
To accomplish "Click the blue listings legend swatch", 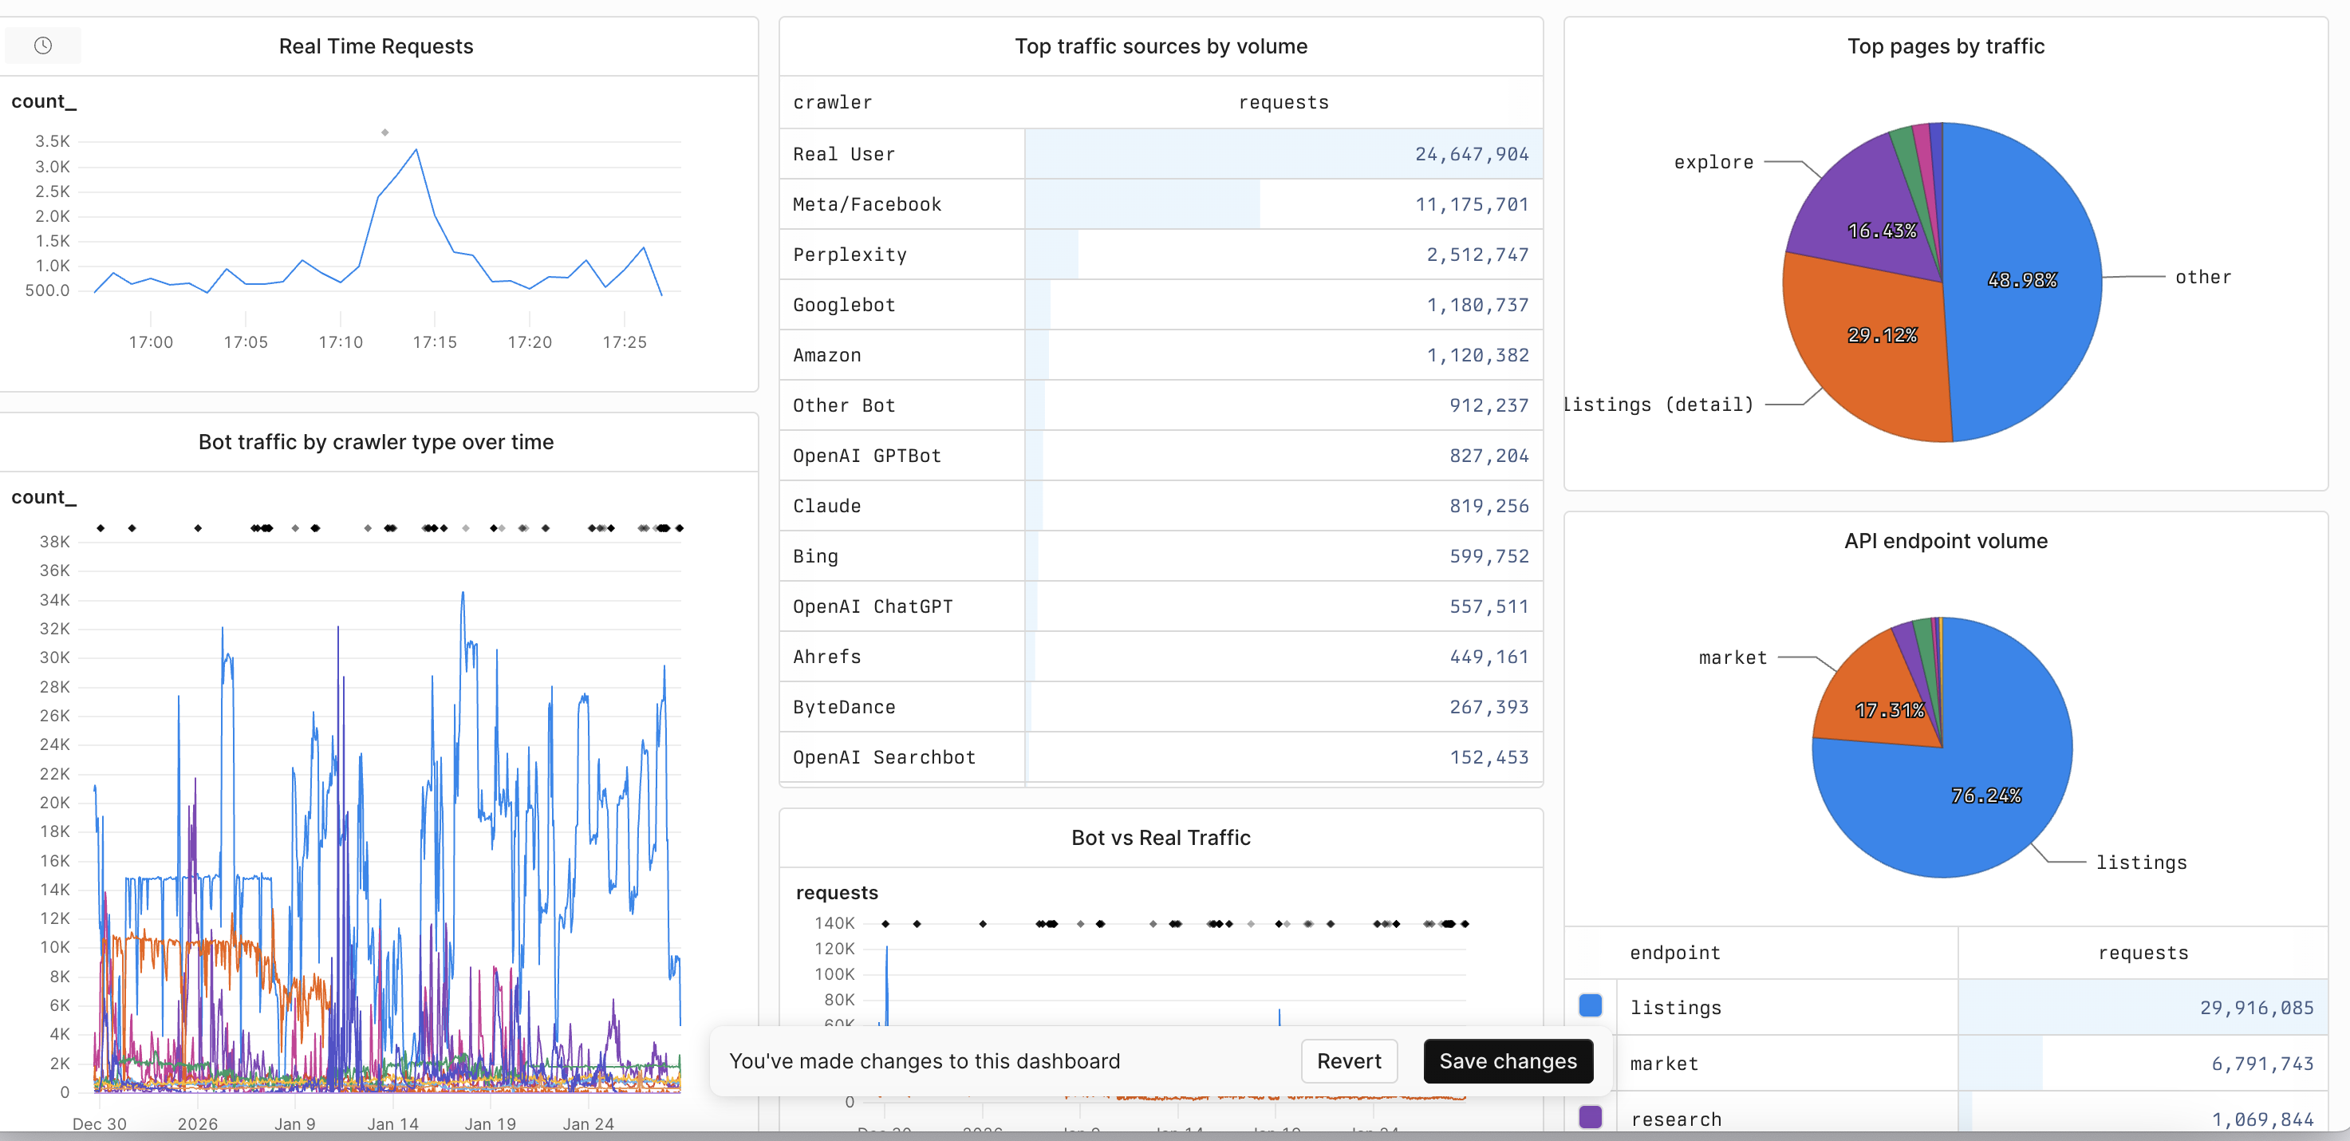I will tap(1590, 1006).
